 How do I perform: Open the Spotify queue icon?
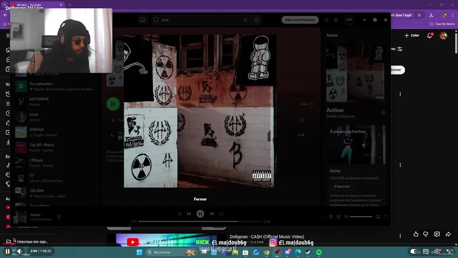pyautogui.click(x=331, y=217)
